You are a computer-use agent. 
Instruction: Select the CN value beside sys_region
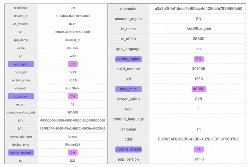click(72, 64)
